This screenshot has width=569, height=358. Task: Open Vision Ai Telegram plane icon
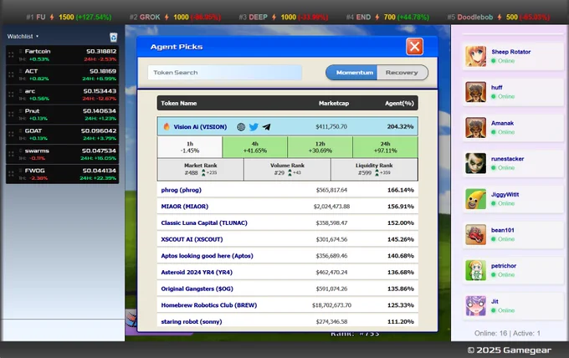click(x=266, y=127)
